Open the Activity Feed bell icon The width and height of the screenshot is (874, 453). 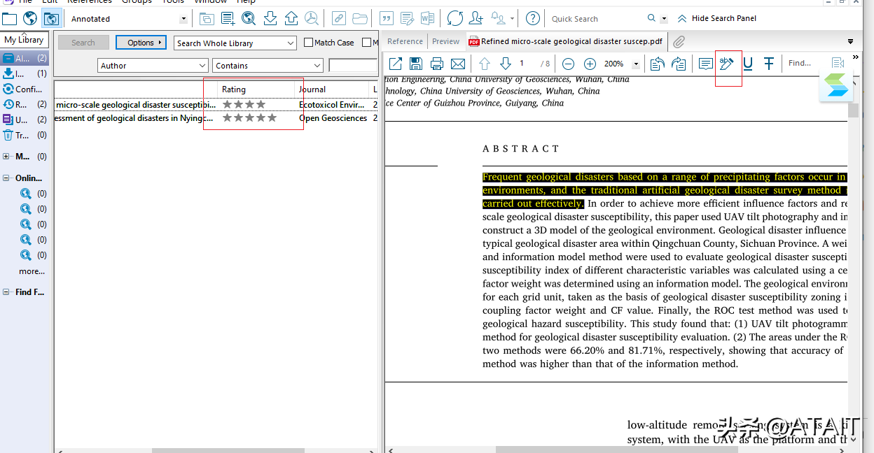click(499, 18)
